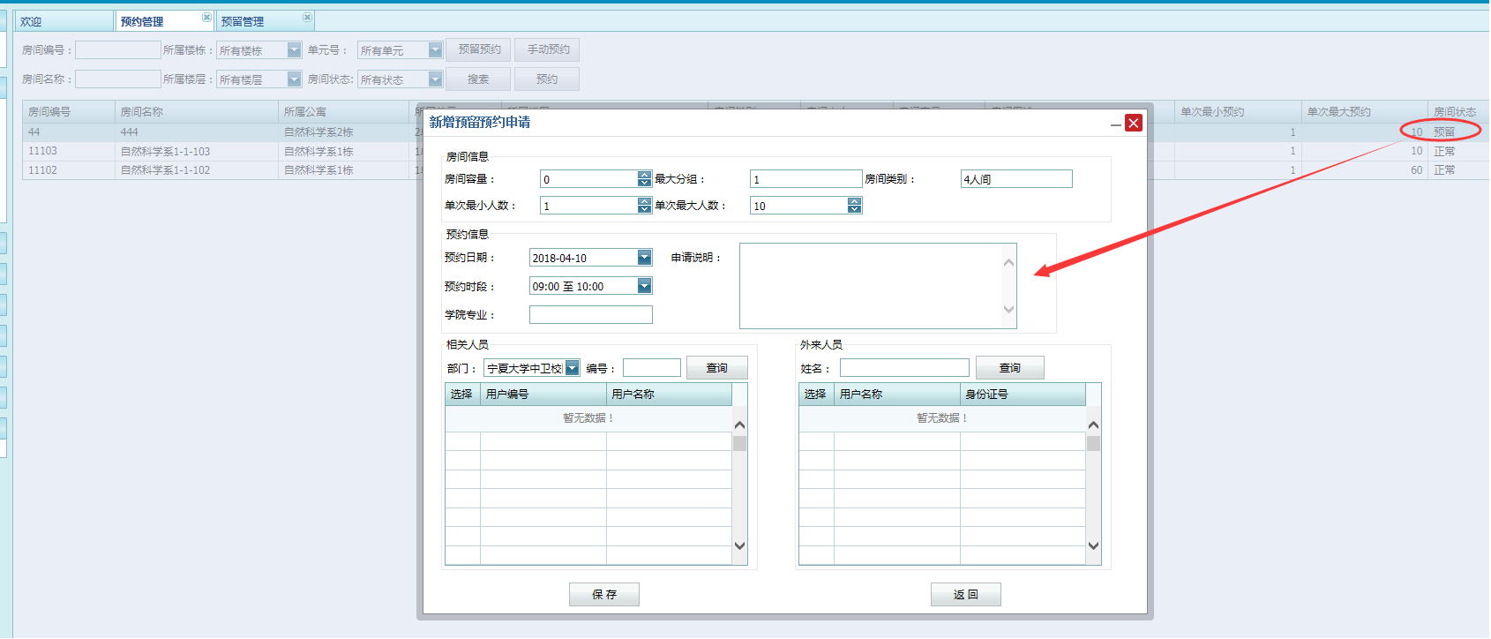The image size is (1491, 639).
Task: Click 选择 header in 外来人员 table
Action: pos(816,395)
